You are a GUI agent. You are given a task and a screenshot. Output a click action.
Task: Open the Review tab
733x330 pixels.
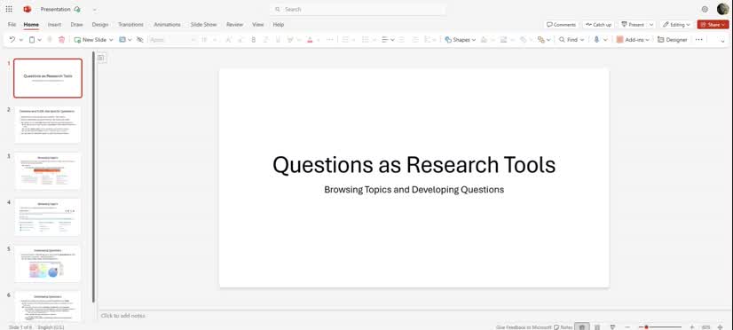coord(234,24)
